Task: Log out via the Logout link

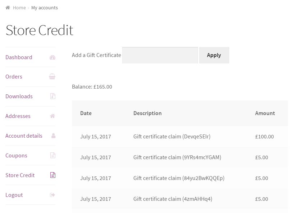Action: pyautogui.click(x=14, y=195)
